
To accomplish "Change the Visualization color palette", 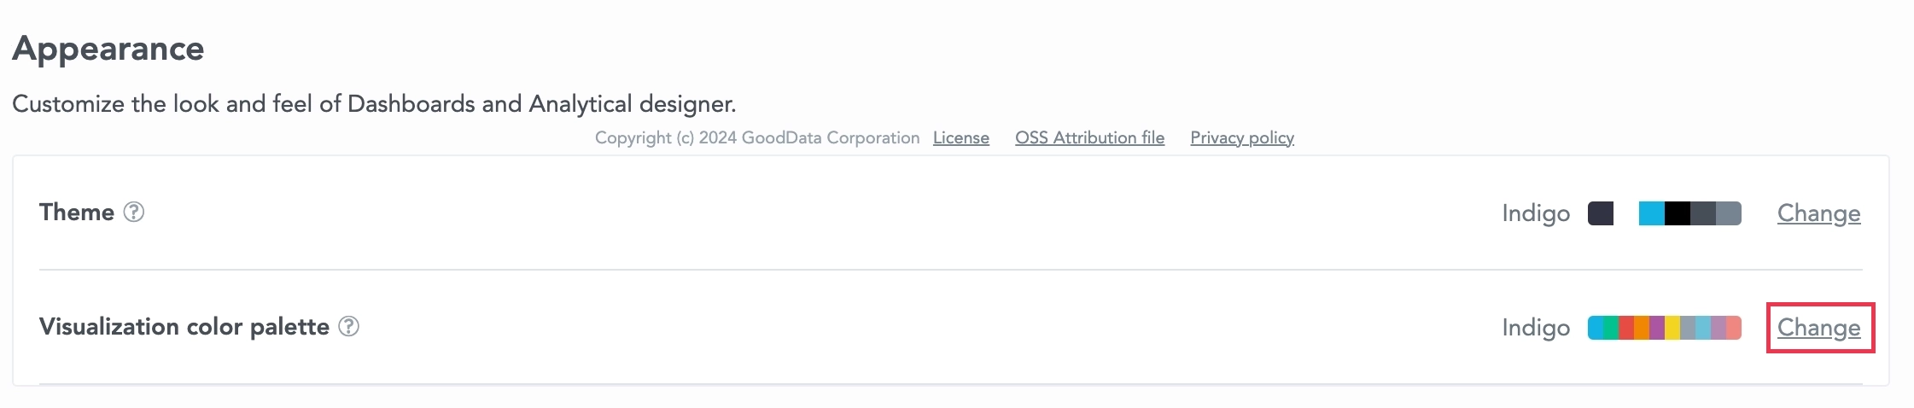I will (1818, 328).
